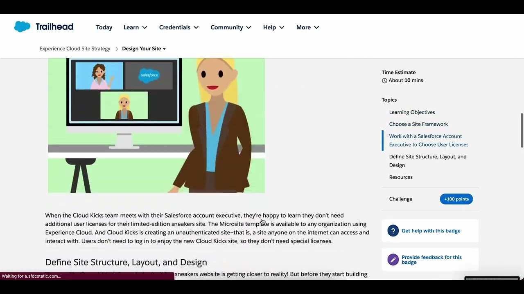Jump to the Challenge section

pos(400,199)
